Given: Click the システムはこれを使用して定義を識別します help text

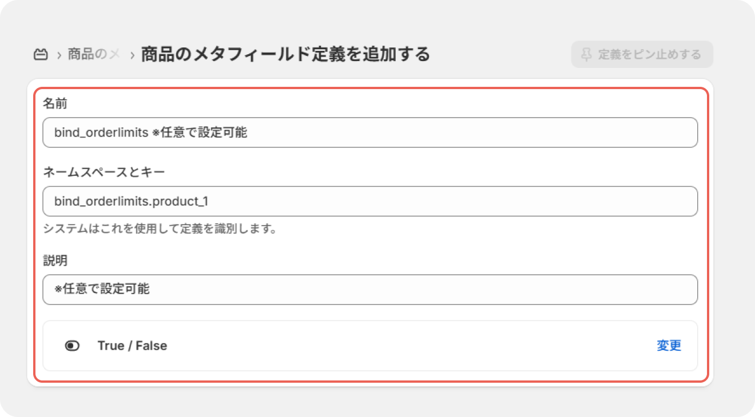Looking at the screenshot, I should pos(160,230).
